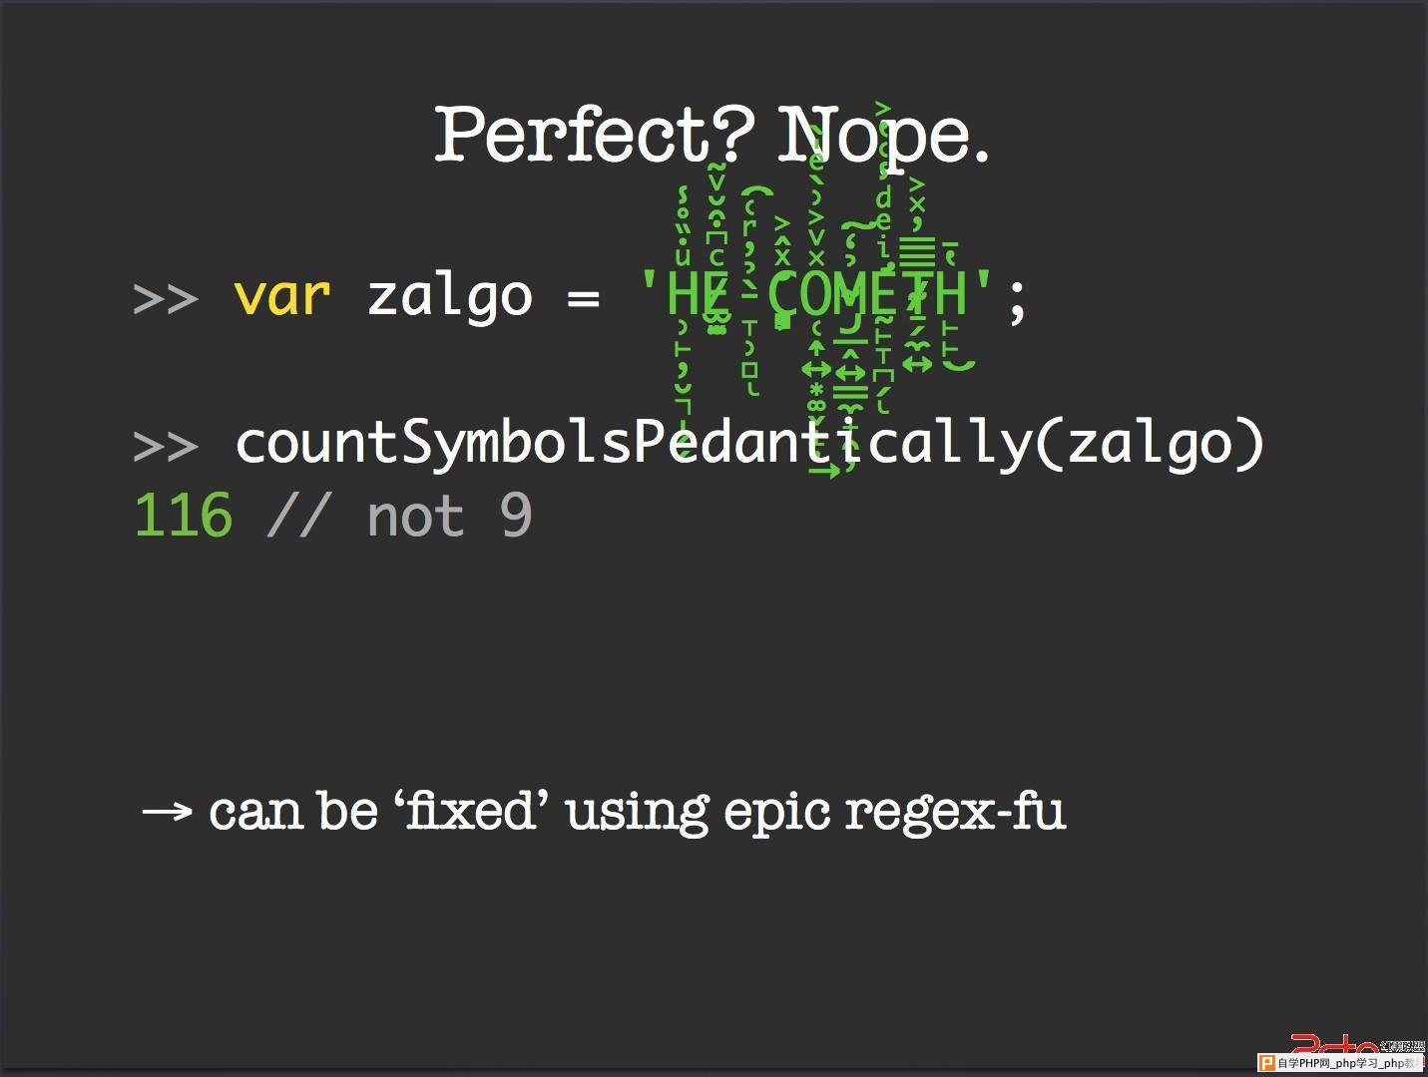Click the '// not 9' comment

[x=399, y=516]
